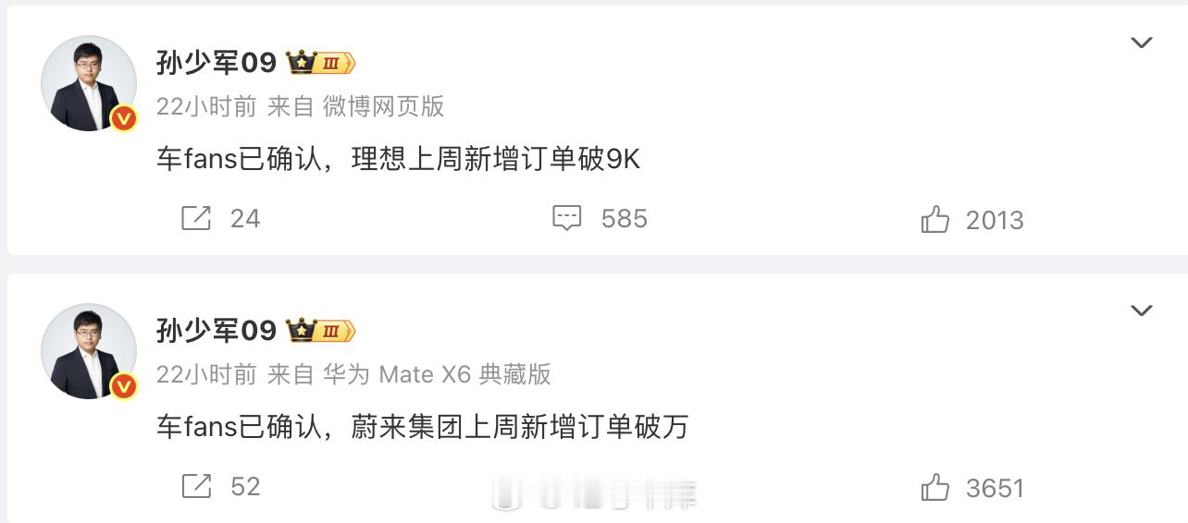Click the 华为 Mate X6 典藏版 source link
This screenshot has width=1188, height=523.
[437, 373]
